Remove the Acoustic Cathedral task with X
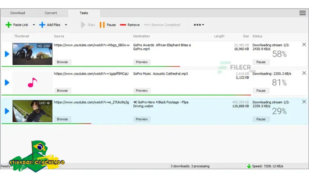Image resolution: width=309 pixels, height=174 pixels. (304, 73)
